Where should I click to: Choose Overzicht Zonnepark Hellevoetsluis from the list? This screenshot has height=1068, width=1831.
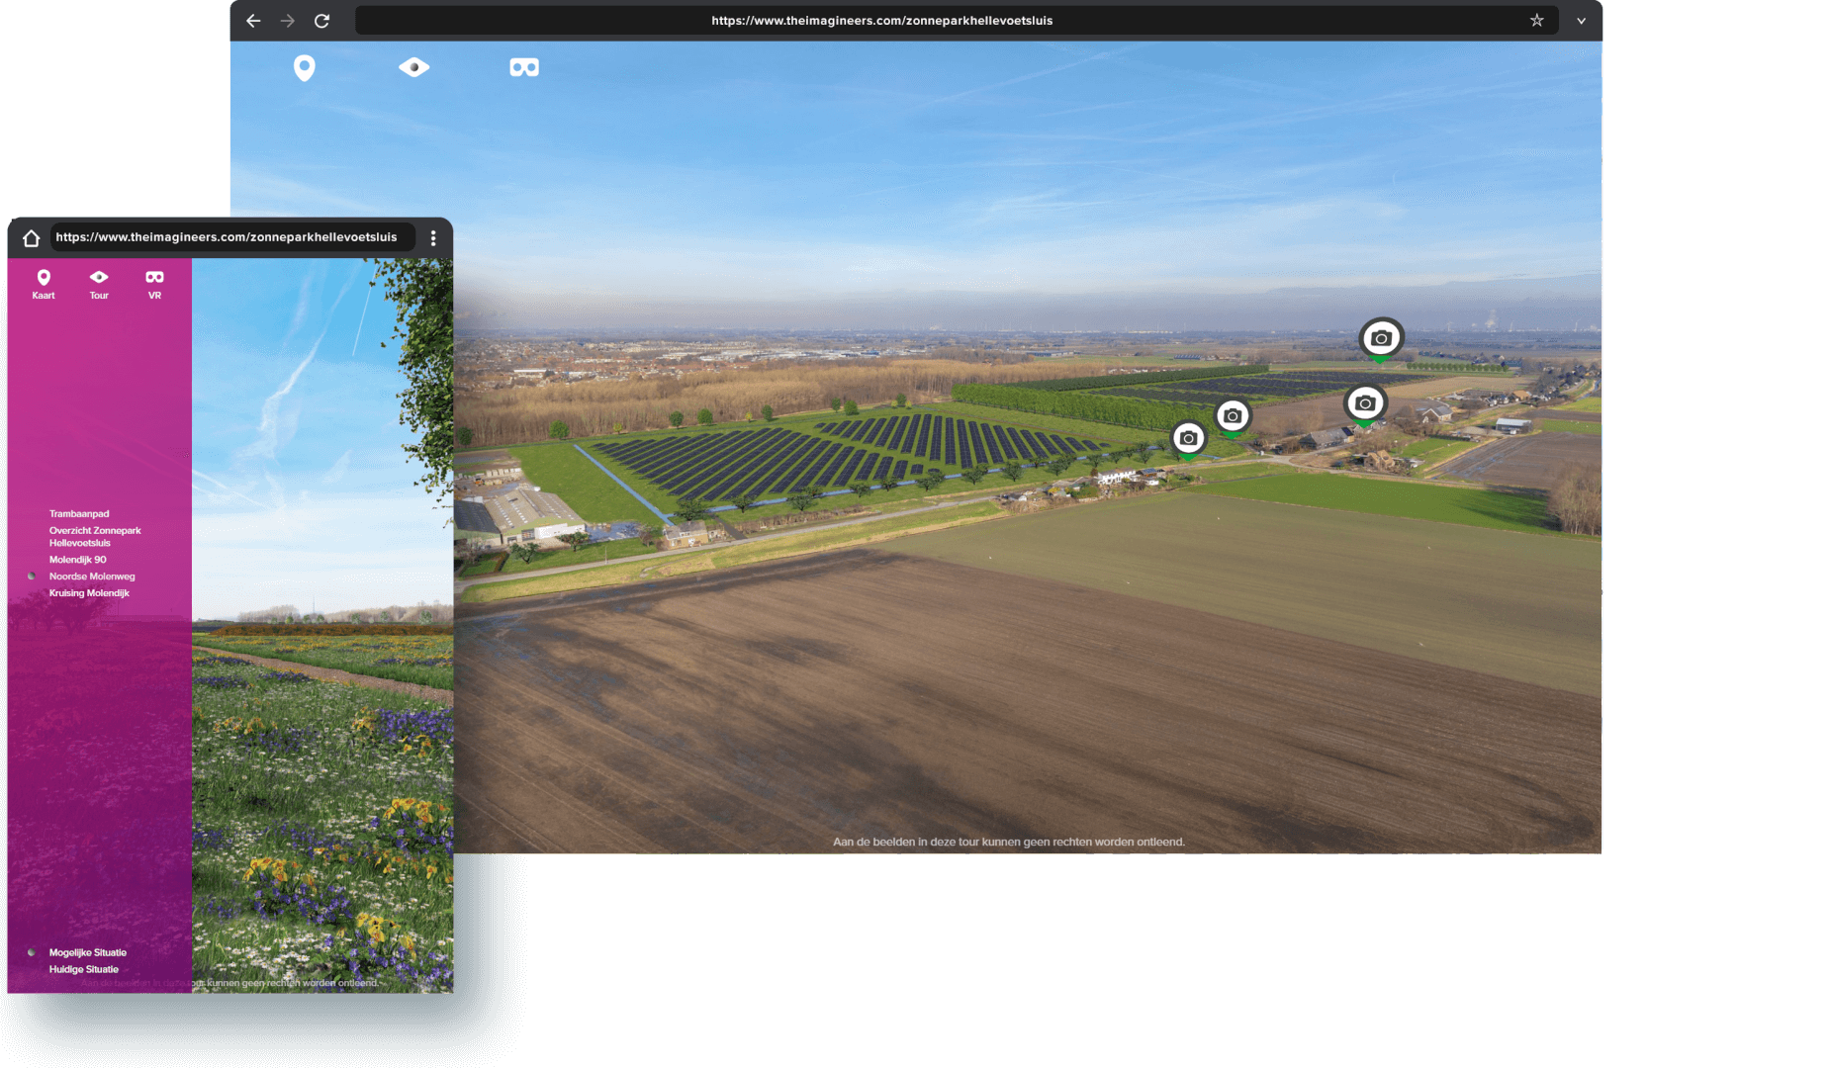click(x=95, y=537)
